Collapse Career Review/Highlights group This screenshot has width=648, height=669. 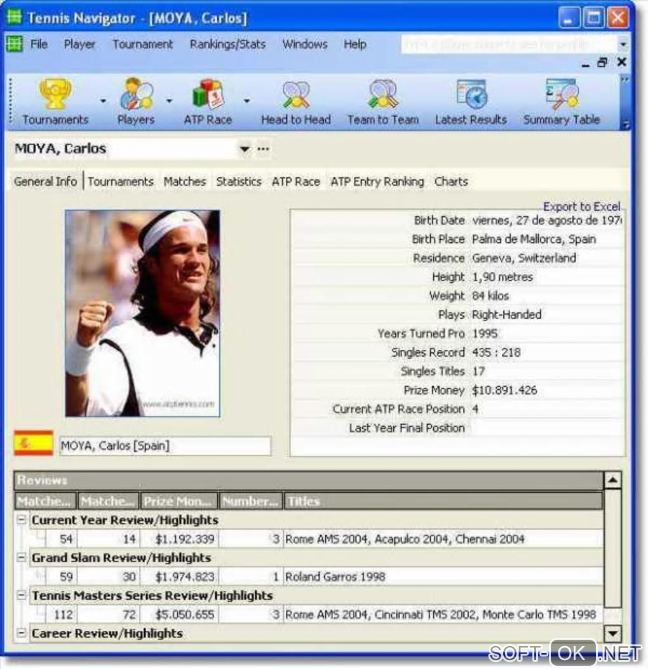click(x=21, y=633)
